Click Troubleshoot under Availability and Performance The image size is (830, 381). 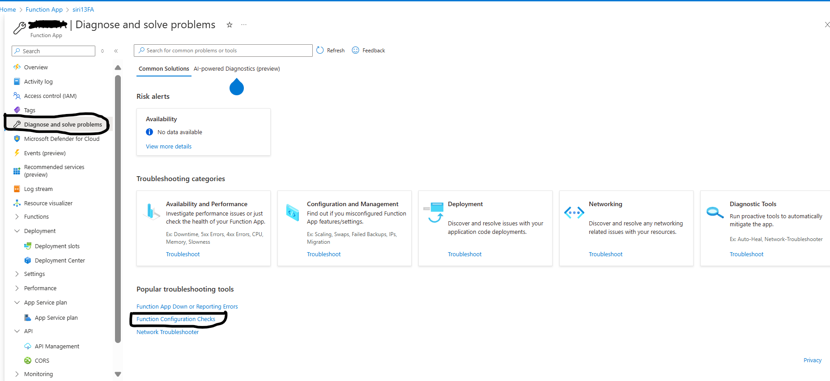183,254
